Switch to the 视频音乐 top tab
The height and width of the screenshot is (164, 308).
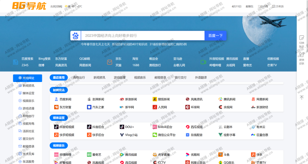coord(140,78)
